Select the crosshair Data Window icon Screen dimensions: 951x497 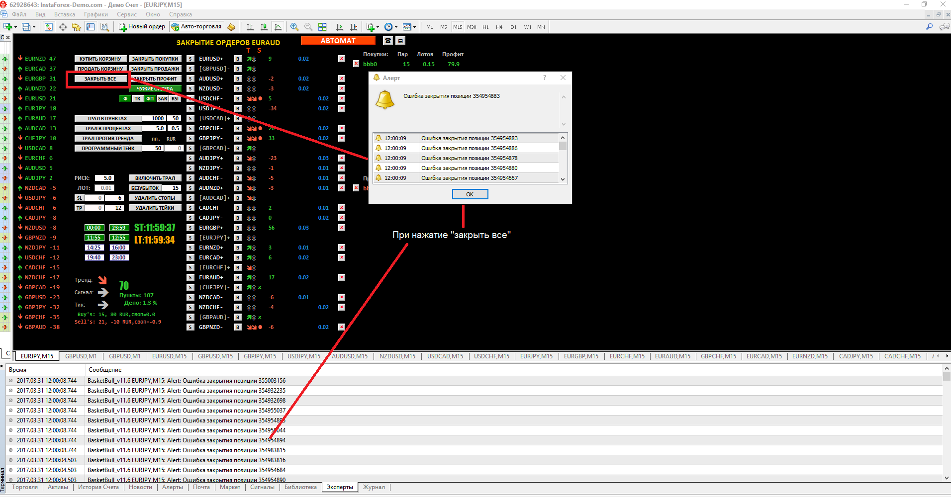63,27
